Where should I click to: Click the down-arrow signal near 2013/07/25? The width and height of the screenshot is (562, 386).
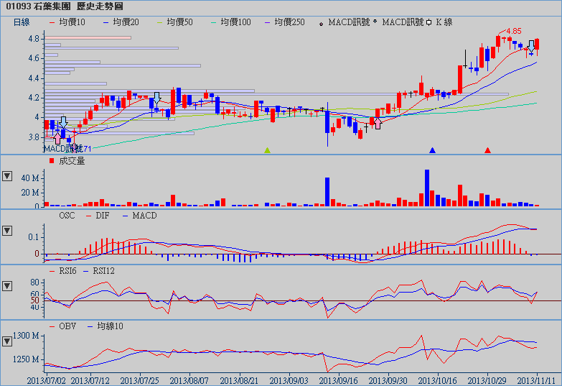tap(157, 98)
